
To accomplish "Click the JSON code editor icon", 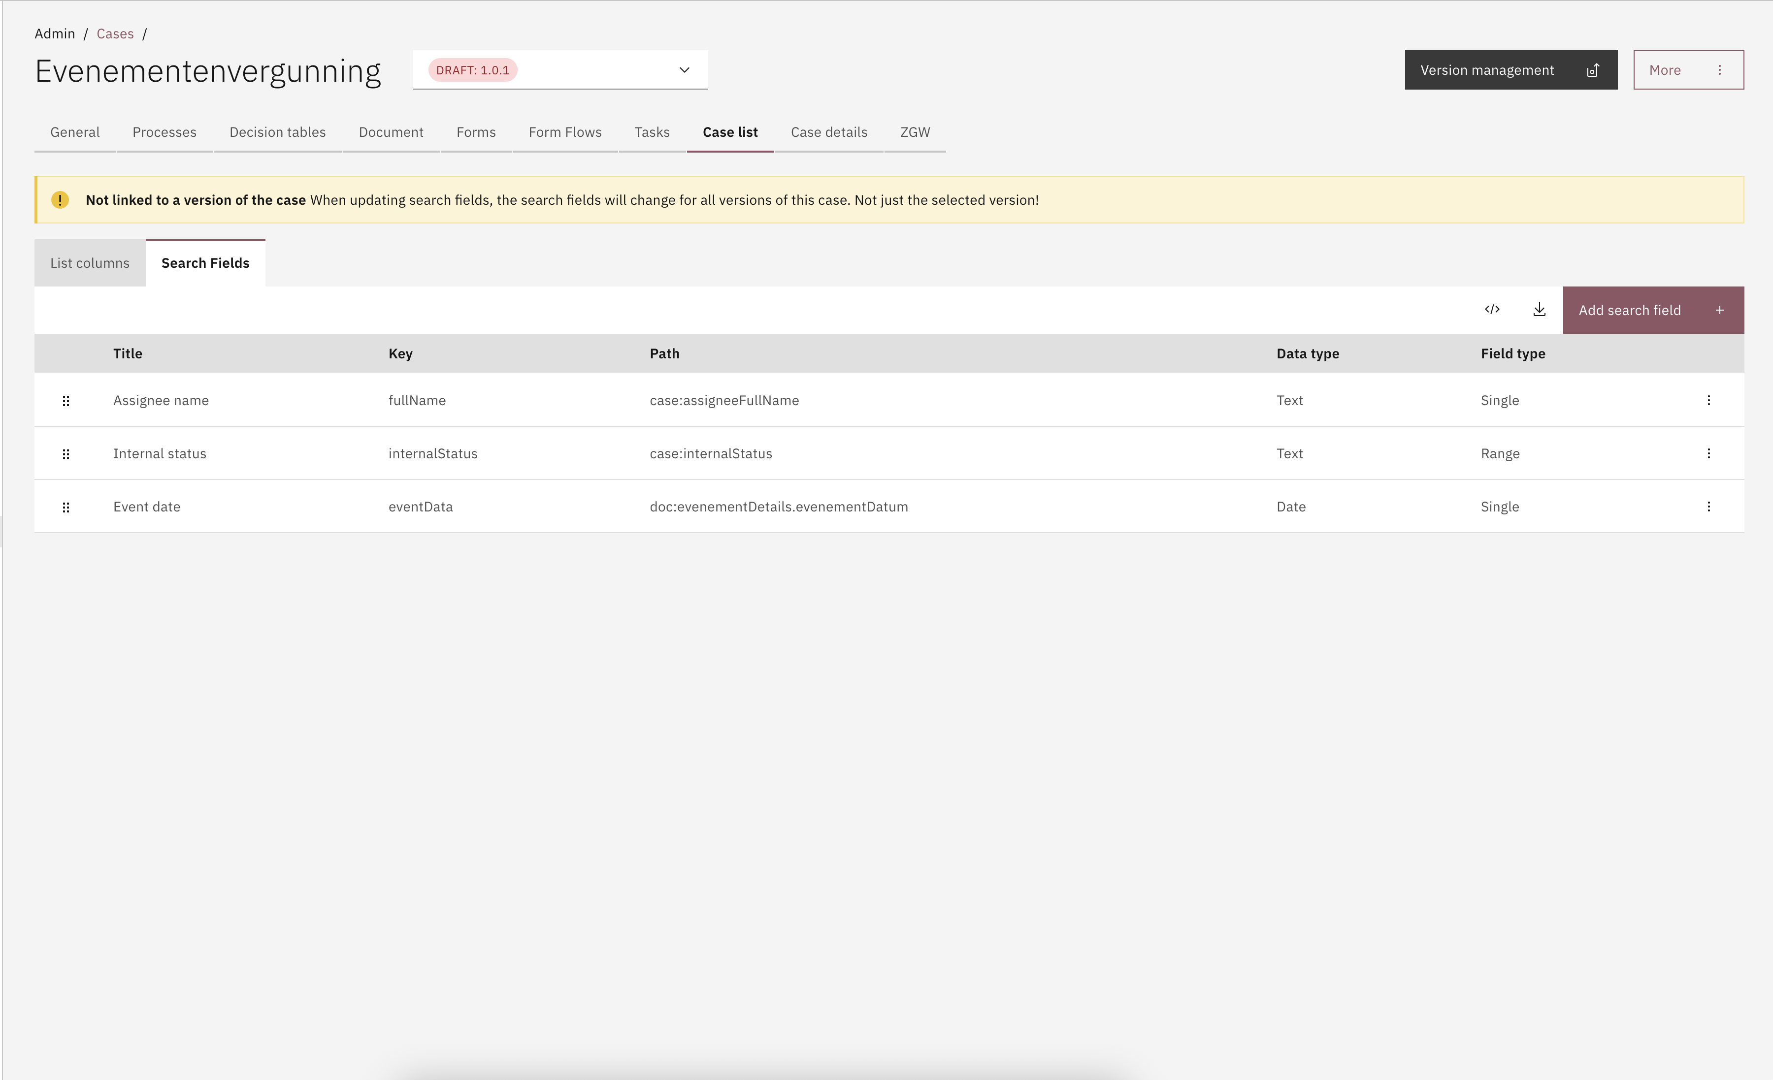I will [x=1492, y=310].
